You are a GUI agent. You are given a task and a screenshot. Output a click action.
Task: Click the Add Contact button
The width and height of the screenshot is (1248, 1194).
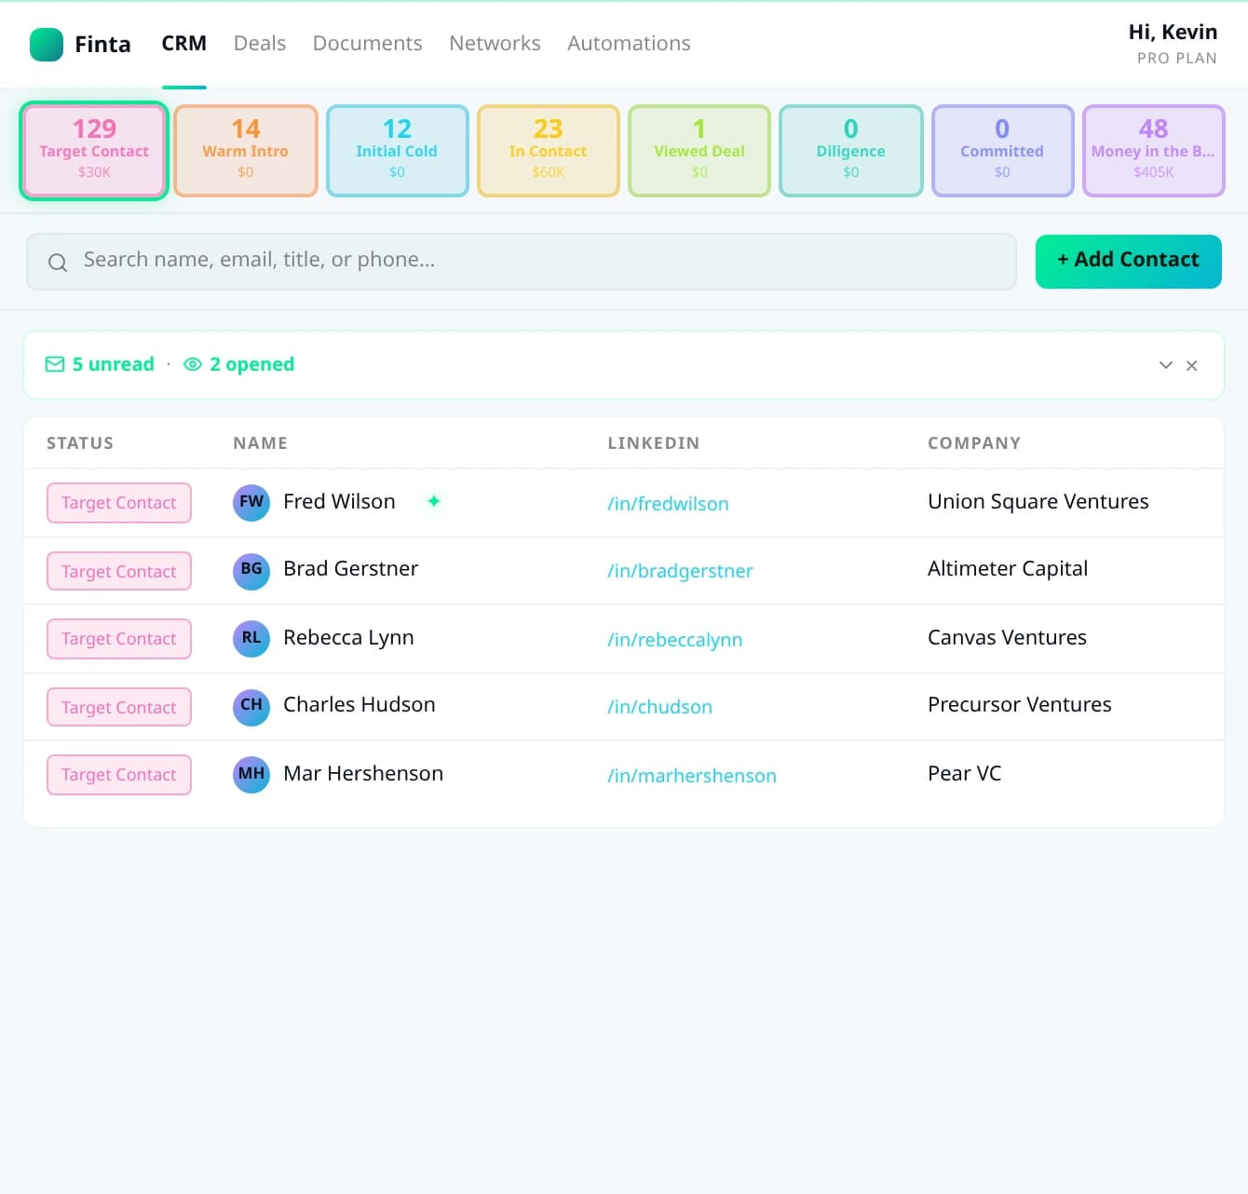(1128, 262)
